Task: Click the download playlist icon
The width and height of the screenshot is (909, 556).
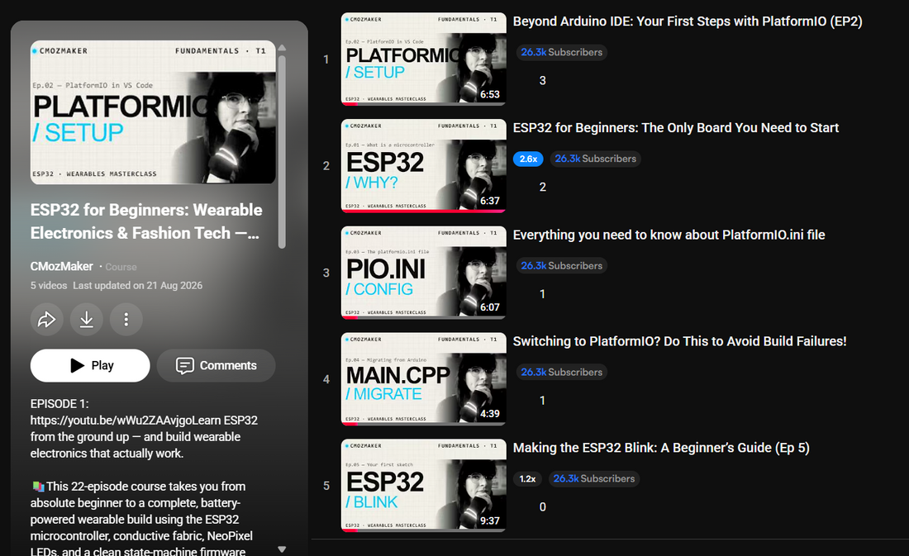Action: tap(87, 320)
